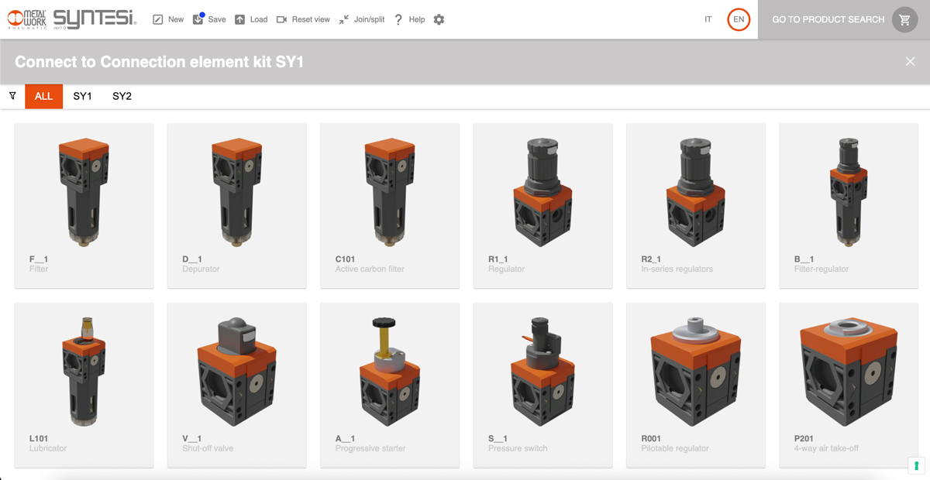Click the Load file icon
The width and height of the screenshot is (930, 480).
[x=240, y=19]
